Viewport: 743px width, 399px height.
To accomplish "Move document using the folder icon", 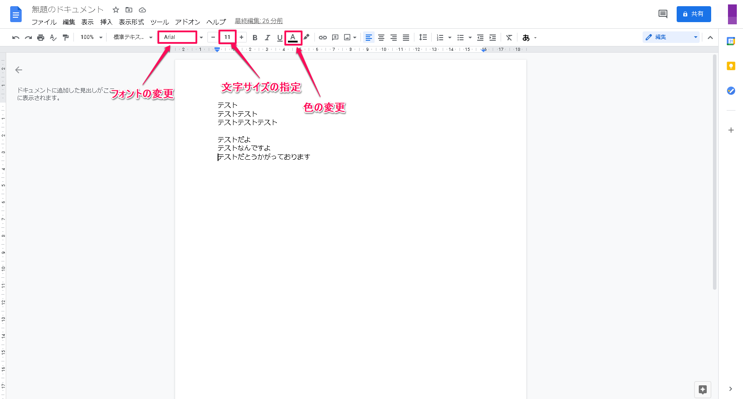I will (x=129, y=10).
